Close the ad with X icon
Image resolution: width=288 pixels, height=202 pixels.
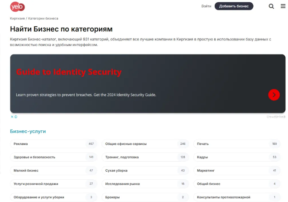point(12,117)
